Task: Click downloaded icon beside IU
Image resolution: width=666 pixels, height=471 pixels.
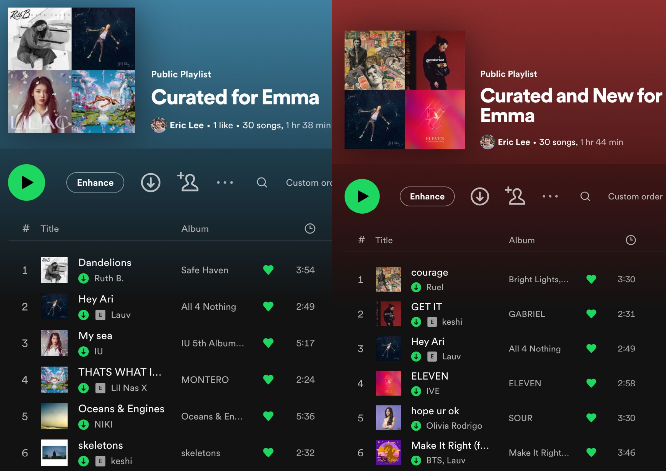Action: click(84, 351)
